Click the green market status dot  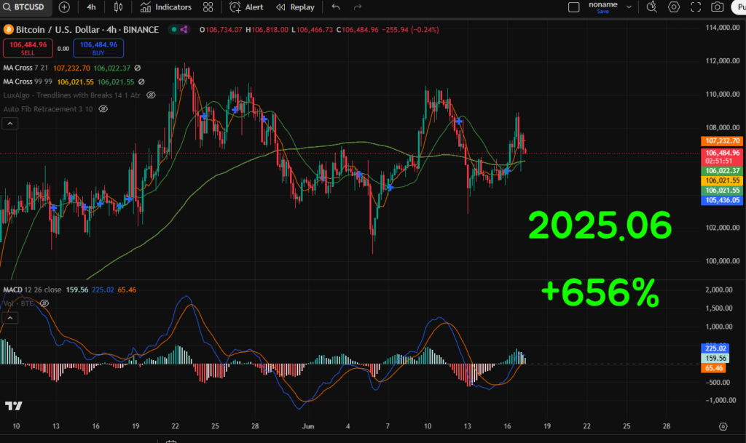click(x=174, y=29)
